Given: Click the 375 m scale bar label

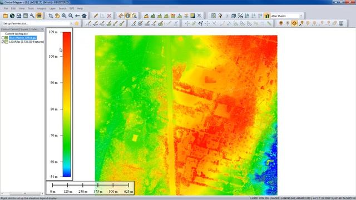Looking at the screenshot, I should point(98,192).
